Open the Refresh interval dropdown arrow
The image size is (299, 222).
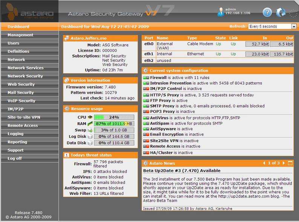(x=294, y=26)
